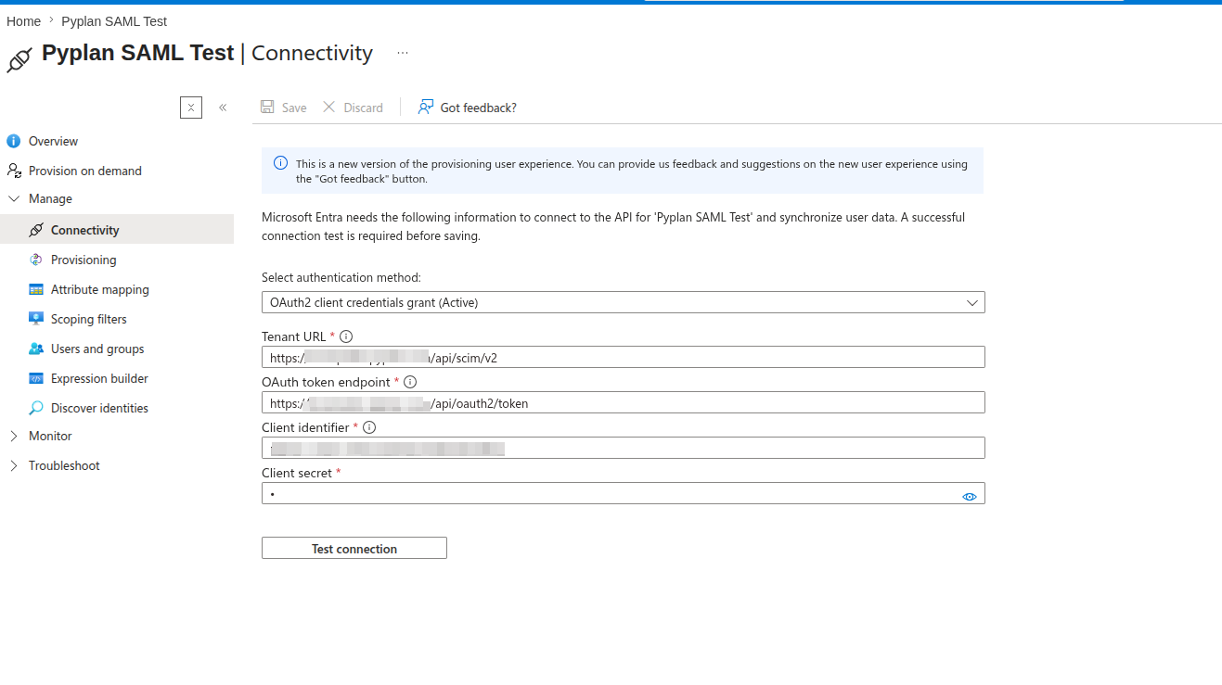This screenshot has width=1222, height=685.
Task: Click the Discover identities magnifier icon
Action: coord(36,408)
